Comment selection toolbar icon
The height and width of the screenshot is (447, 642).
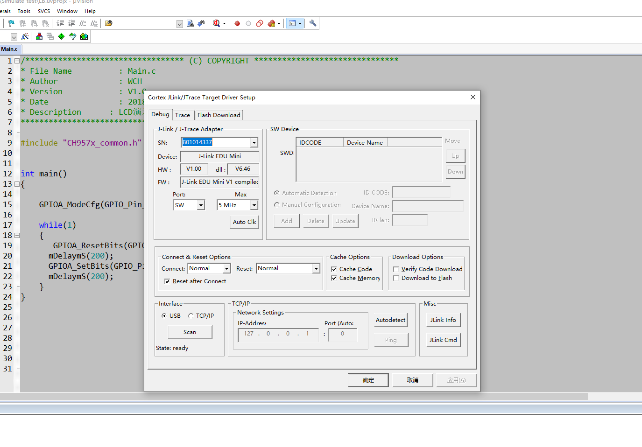click(x=83, y=23)
